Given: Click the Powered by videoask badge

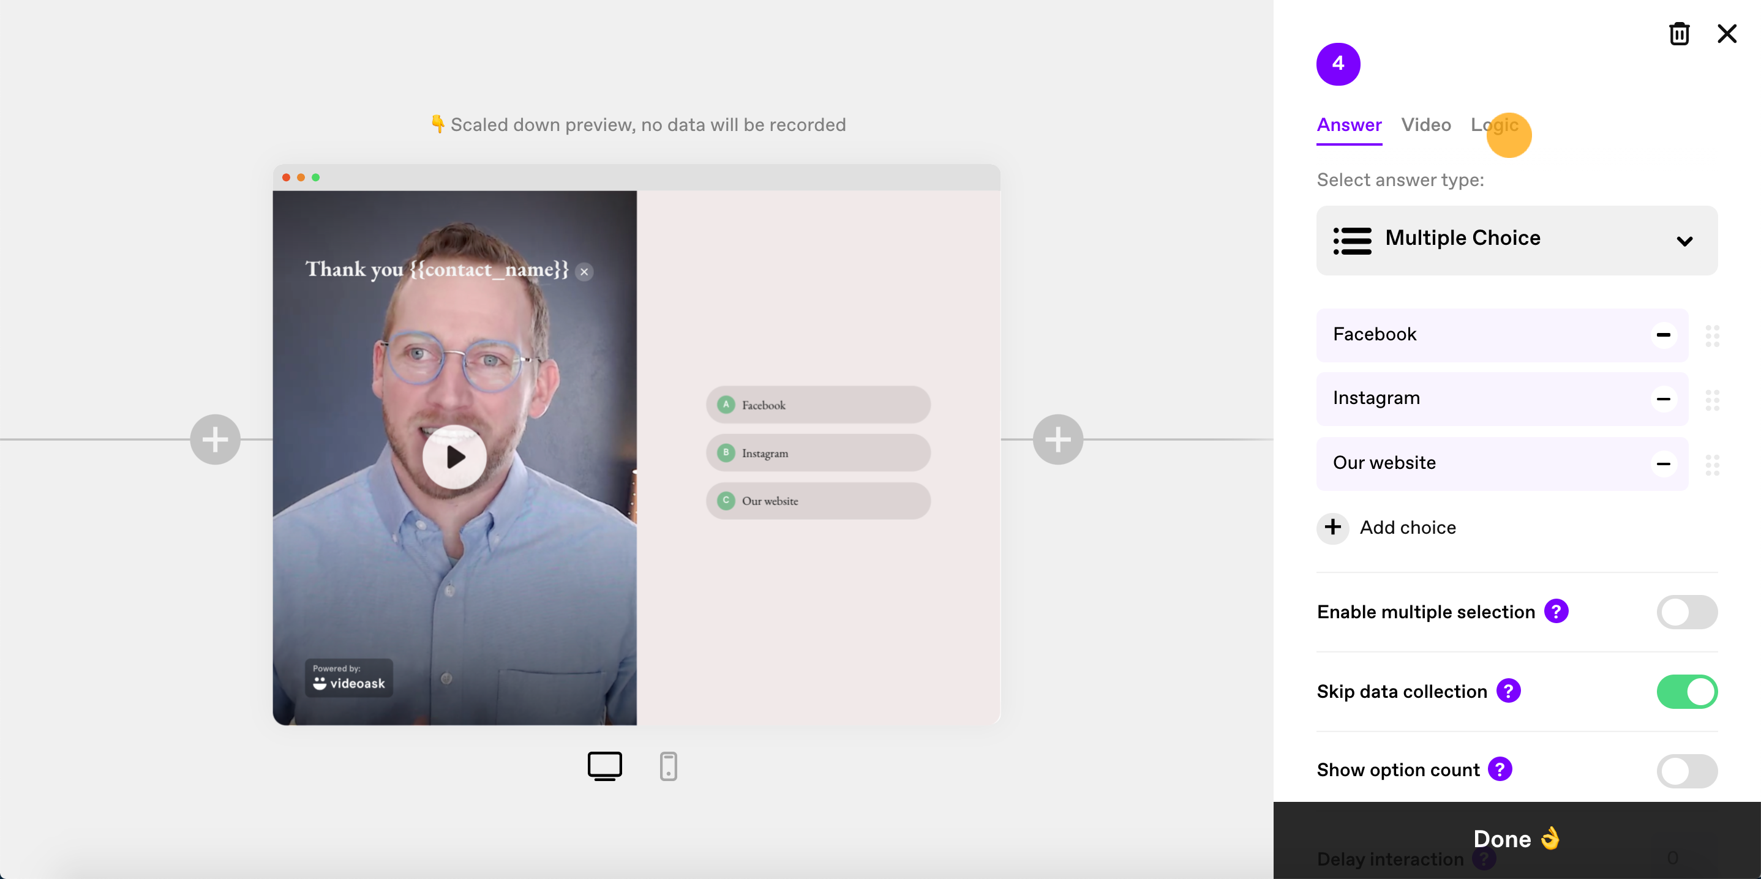Looking at the screenshot, I should pyautogui.click(x=348, y=678).
